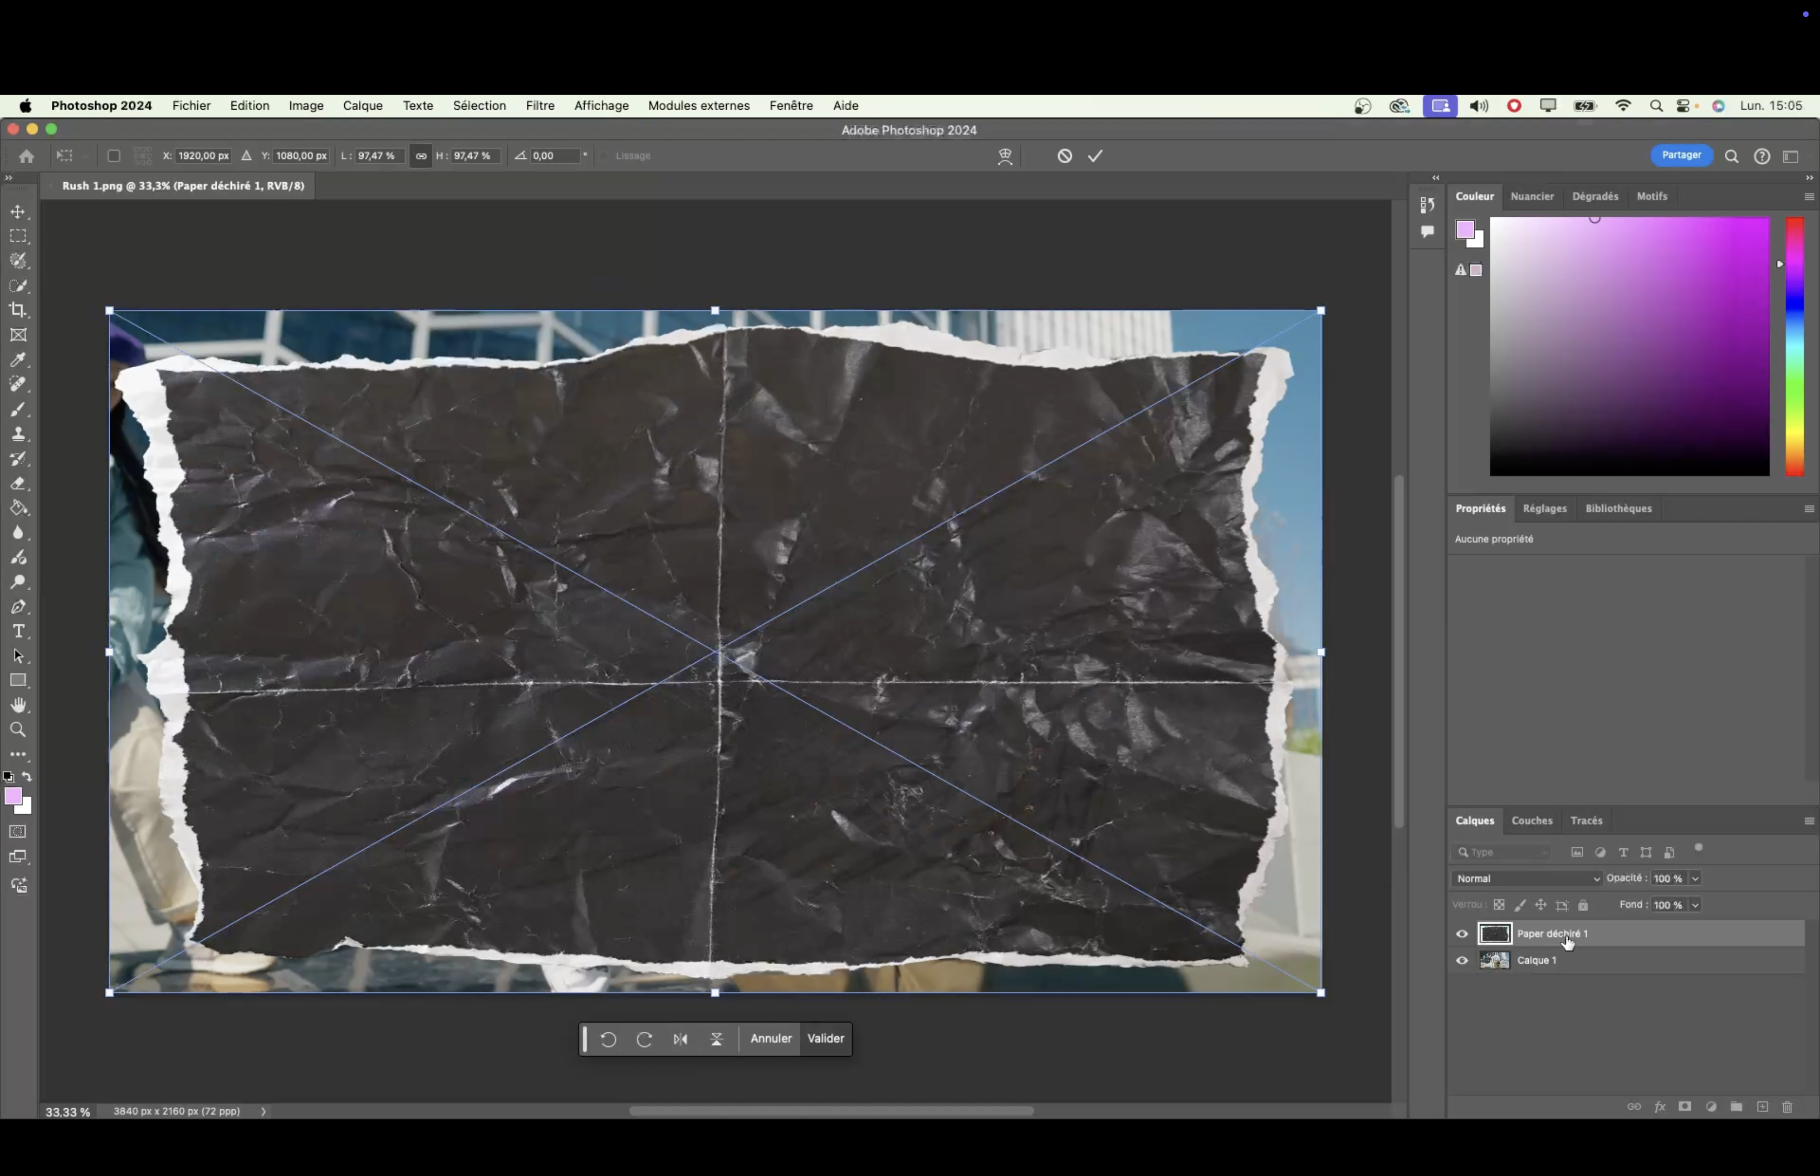Expand the Fond fill dropdown
This screenshot has width=1820, height=1176.
1695,905
